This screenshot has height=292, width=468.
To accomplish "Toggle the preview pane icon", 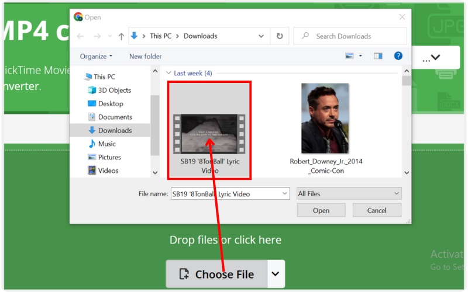I will 378,56.
